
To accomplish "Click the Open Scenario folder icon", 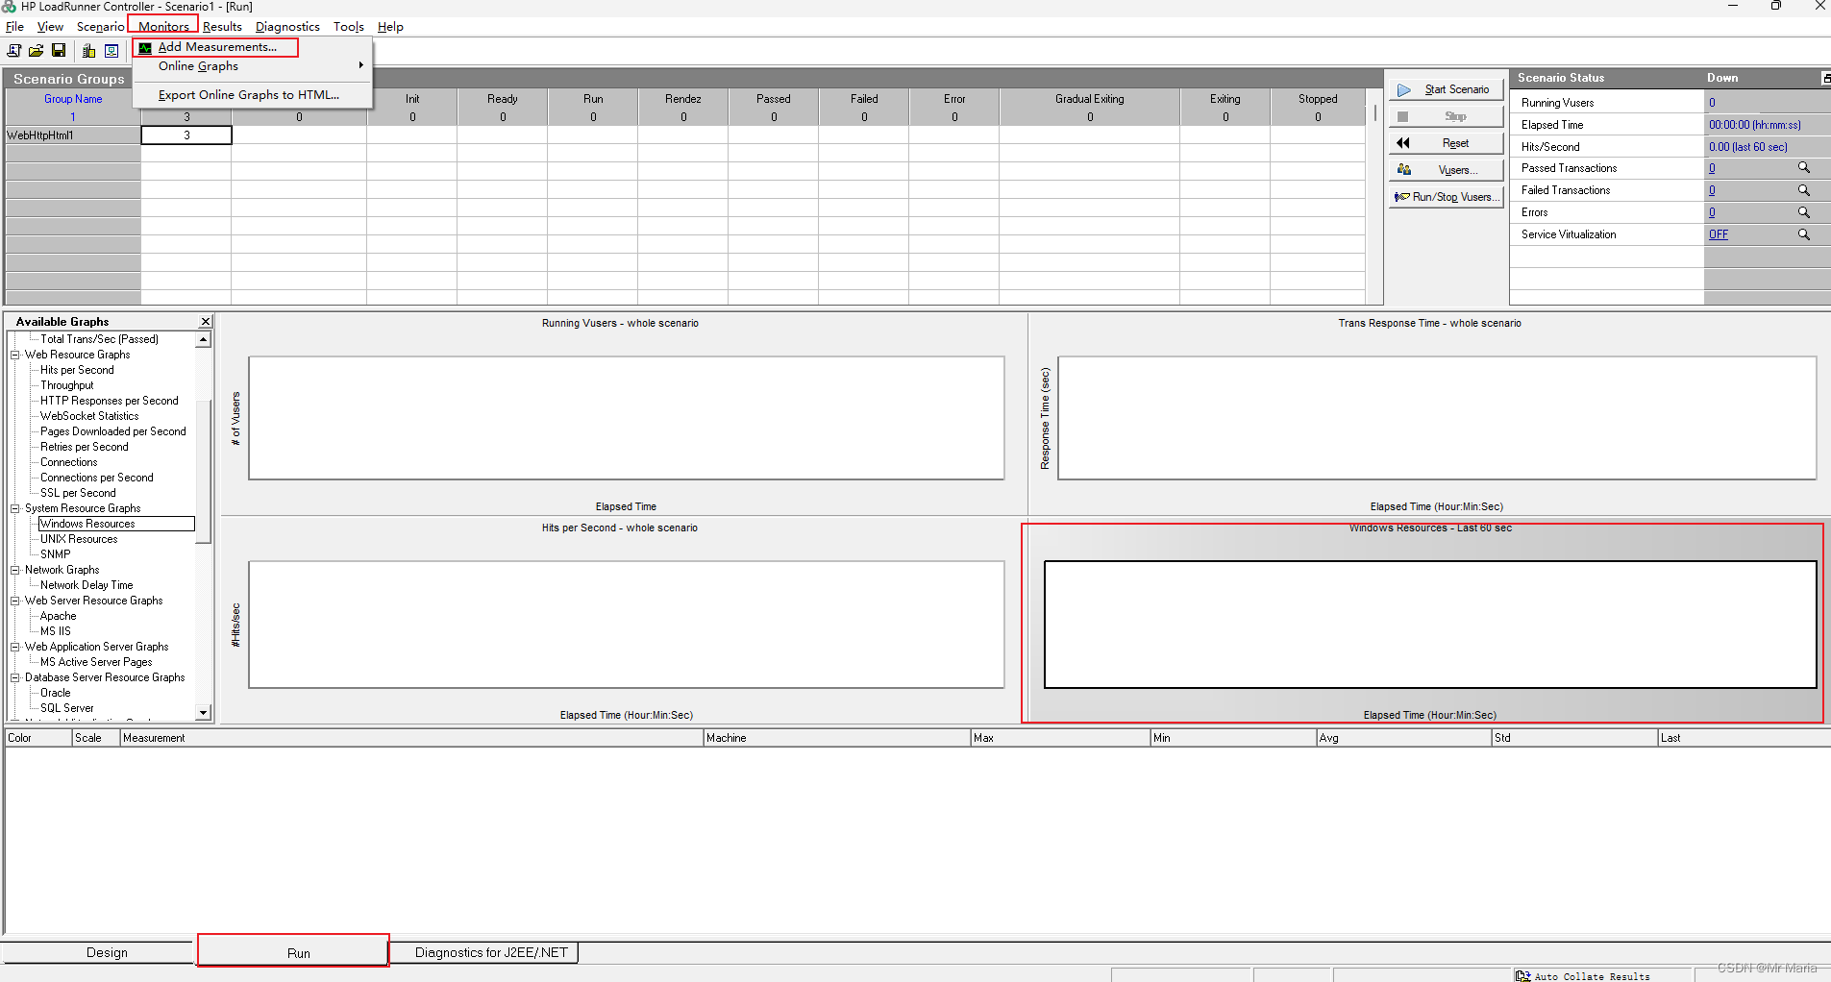I will pyautogui.click(x=37, y=51).
